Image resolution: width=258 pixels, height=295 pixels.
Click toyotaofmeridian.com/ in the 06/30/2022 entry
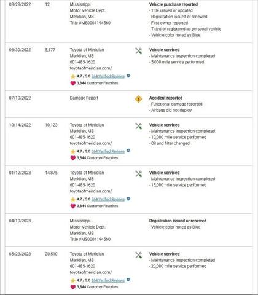[91, 68]
